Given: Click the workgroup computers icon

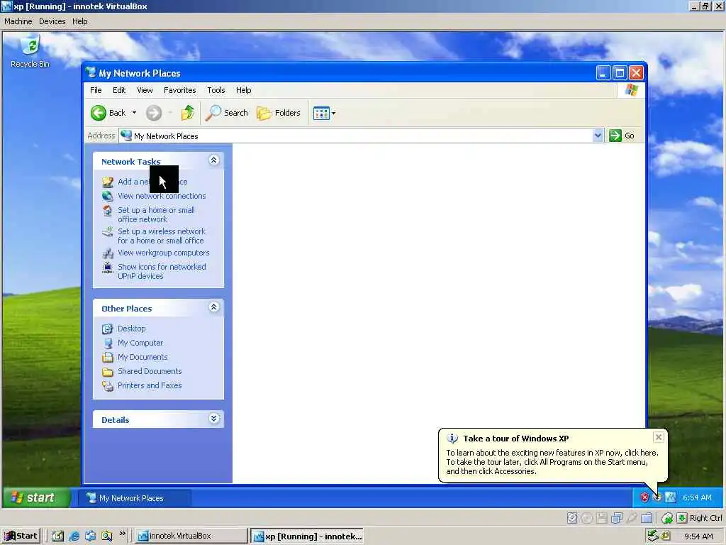Looking at the screenshot, I should [x=108, y=253].
